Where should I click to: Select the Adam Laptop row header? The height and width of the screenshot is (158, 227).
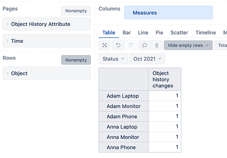[124, 96]
